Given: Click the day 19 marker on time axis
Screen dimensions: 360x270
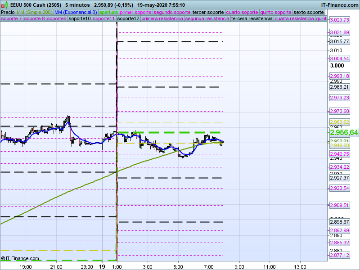Looking at the screenshot, I should click(x=102, y=266).
